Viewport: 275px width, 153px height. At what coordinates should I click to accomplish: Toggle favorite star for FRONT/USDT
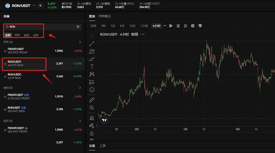pyautogui.click(x=5, y=51)
